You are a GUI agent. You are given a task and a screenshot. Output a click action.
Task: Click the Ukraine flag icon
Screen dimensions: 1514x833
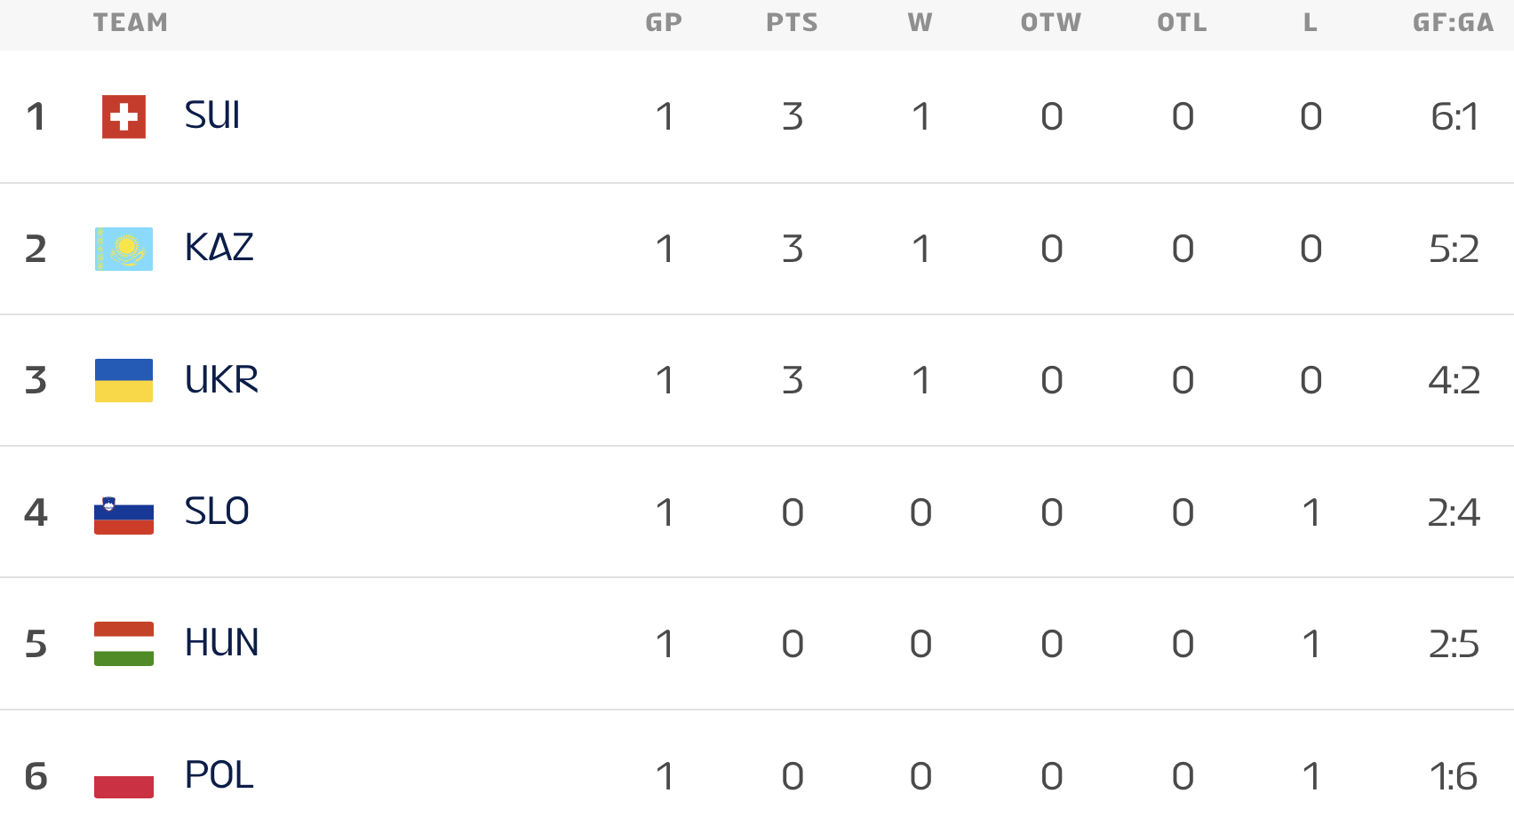pos(124,380)
